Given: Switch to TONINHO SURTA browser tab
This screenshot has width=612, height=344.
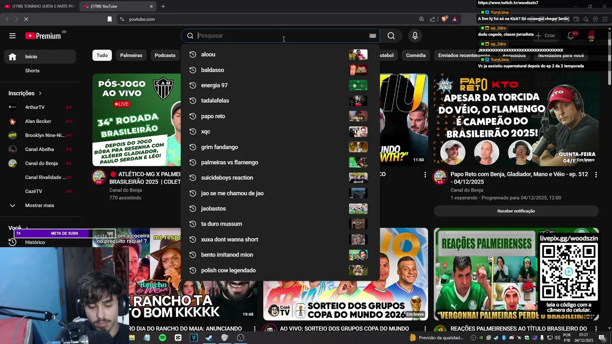Looking at the screenshot, I should [x=40, y=6].
